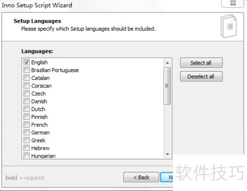Select the Danish text label
Image resolution: width=247 pixels, height=191 pixels.
point(39,101)
